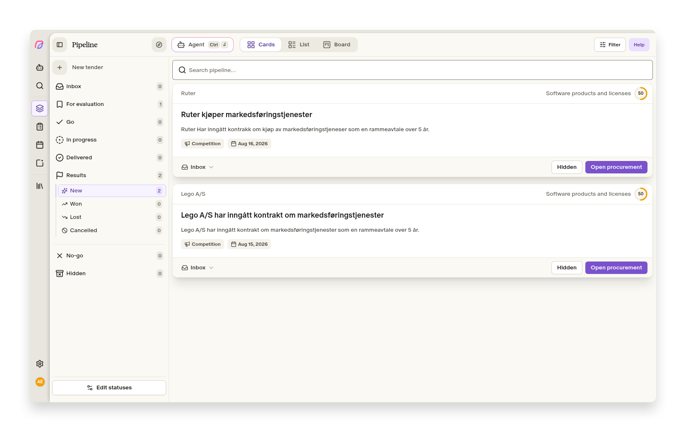Click the Competition tag on Lego card
This screenshot has width=686, height=432.
click(x=203, y=244)
